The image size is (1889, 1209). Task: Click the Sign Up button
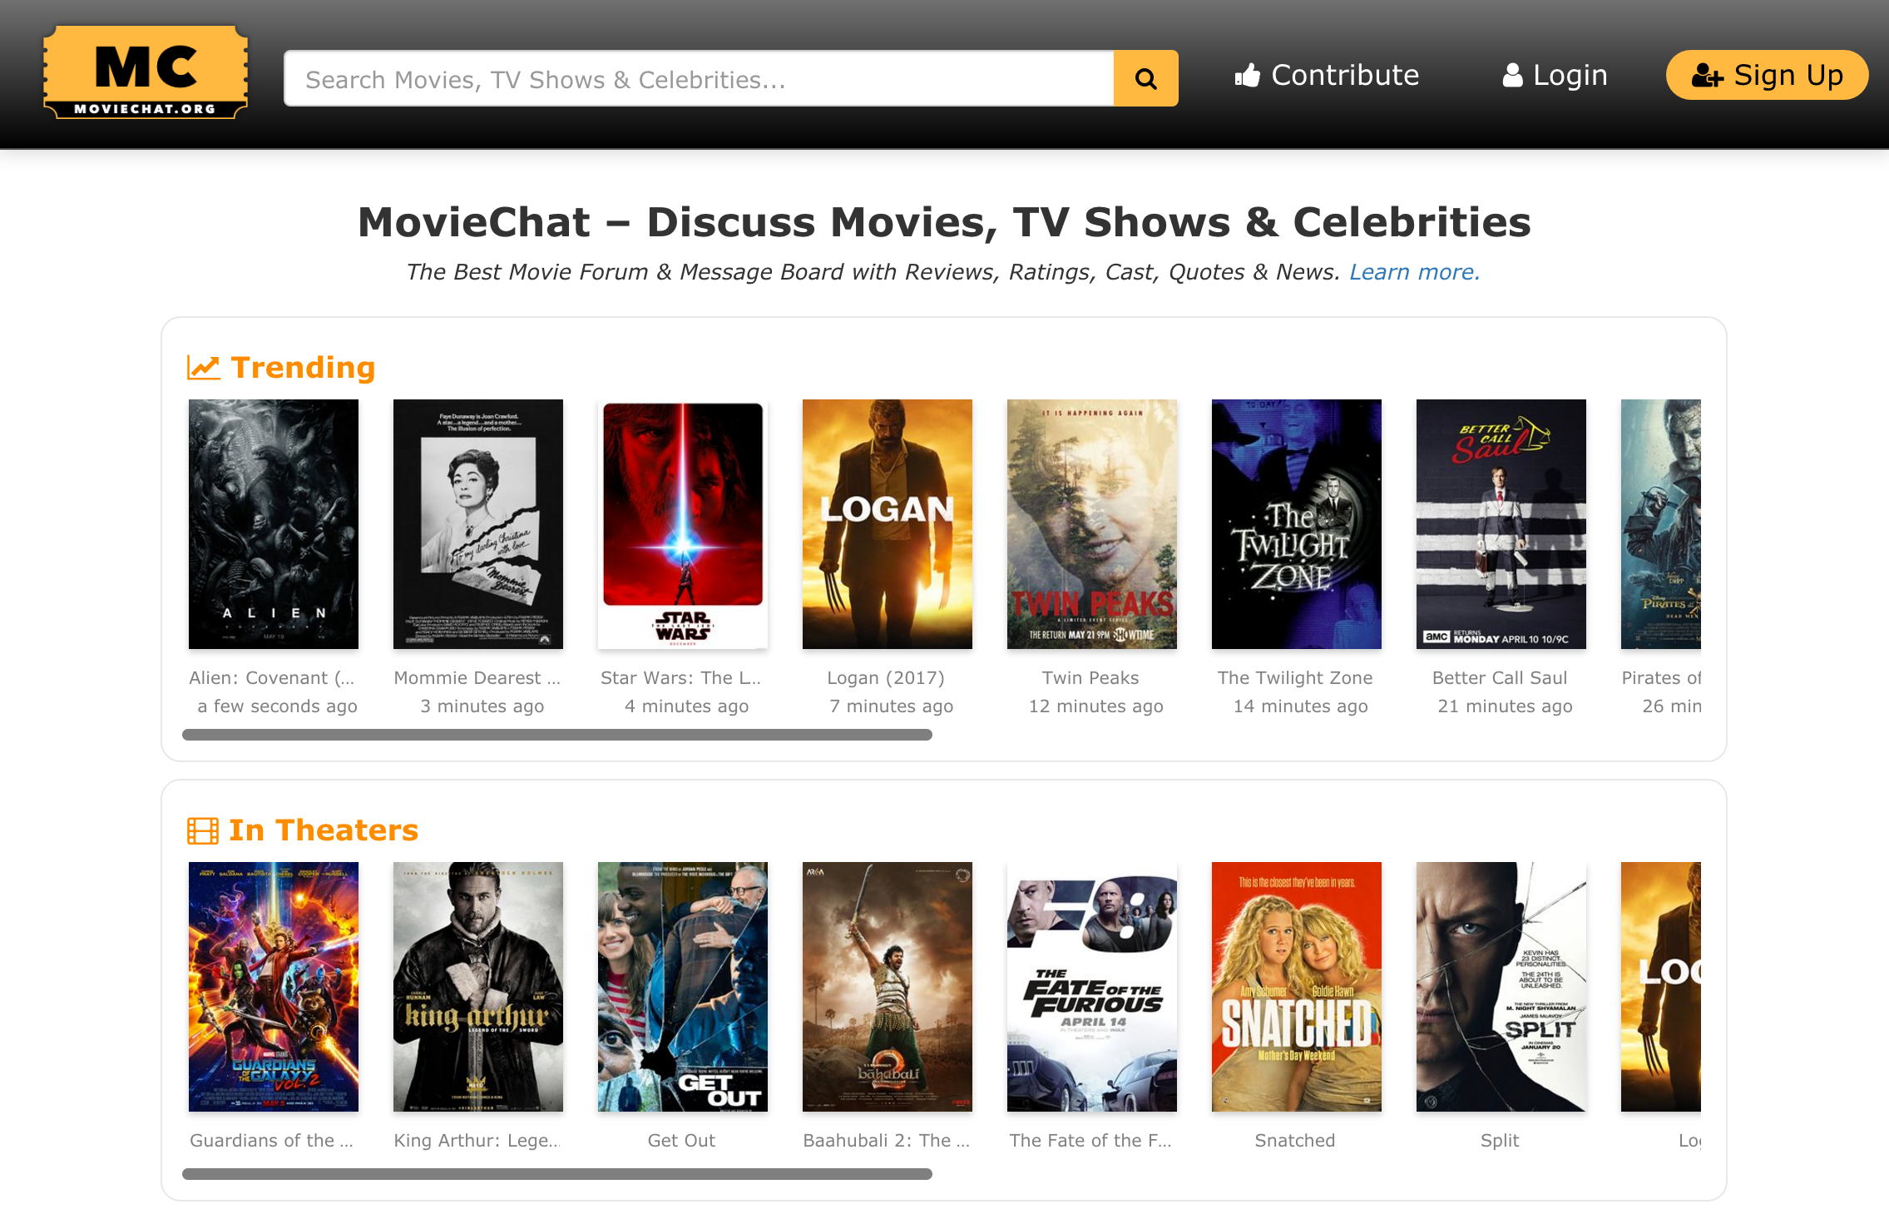coord(1767,76)
